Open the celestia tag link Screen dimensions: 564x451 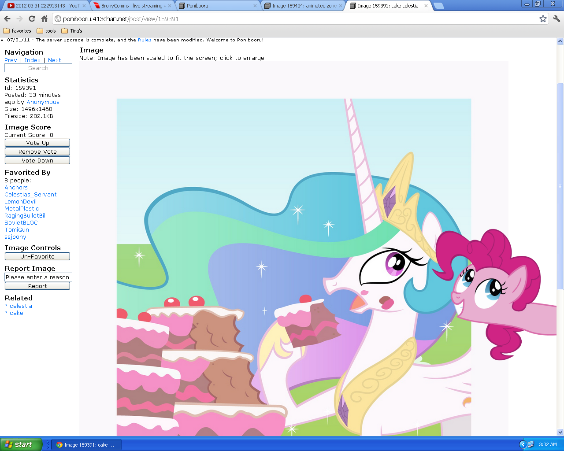21,306
